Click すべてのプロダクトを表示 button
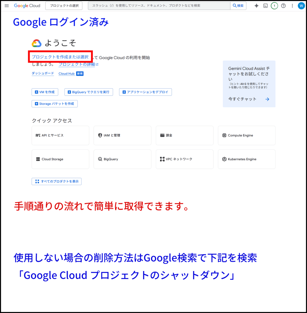The width and height of the screenshot is (307, 313). pos(57,182)
